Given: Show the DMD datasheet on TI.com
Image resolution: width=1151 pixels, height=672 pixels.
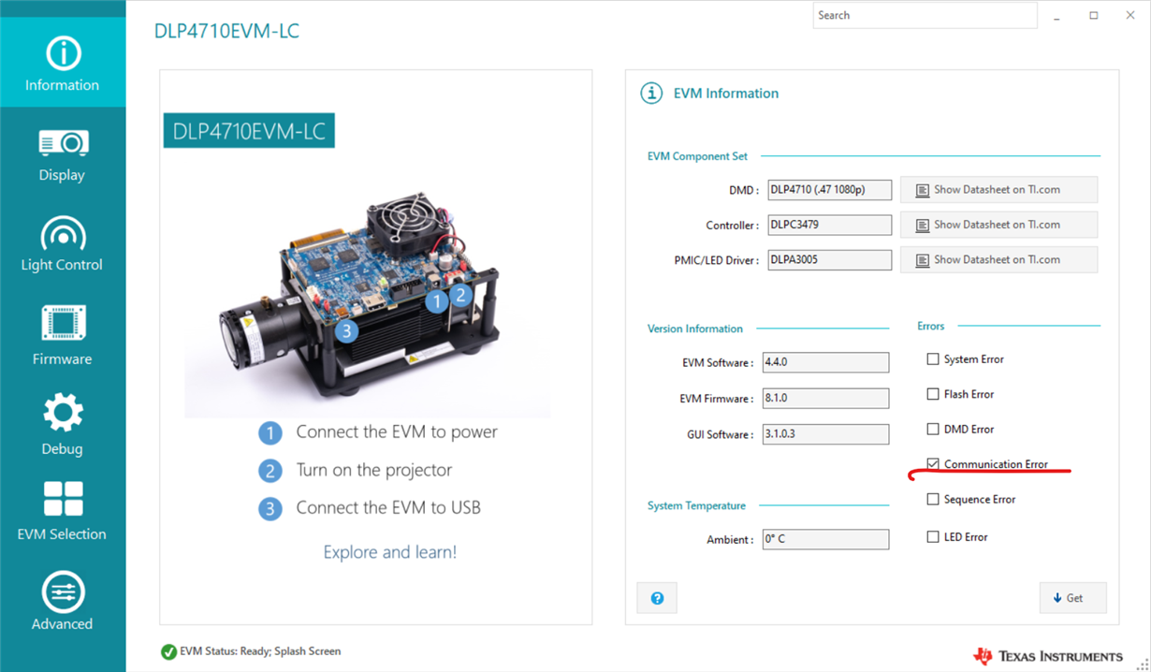Looking at the screenshot, I should (x=998, y=189).
